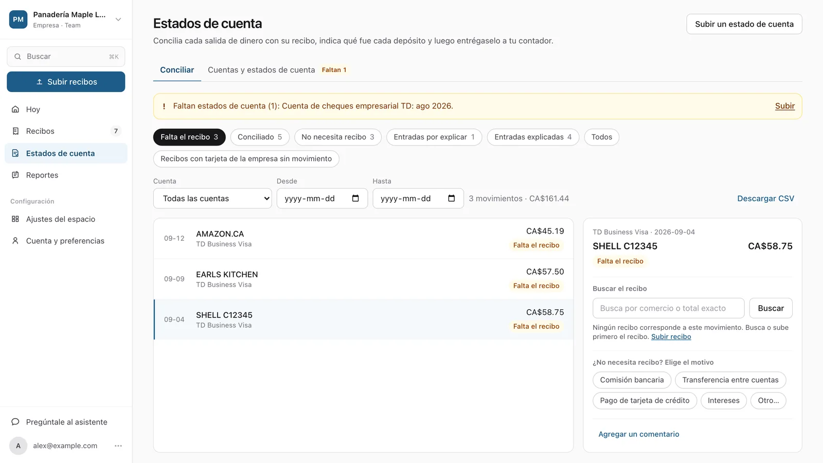This screenshot has height=463, width=823.
Task: Click the PM workspace avatar
Action: point(19,20)
